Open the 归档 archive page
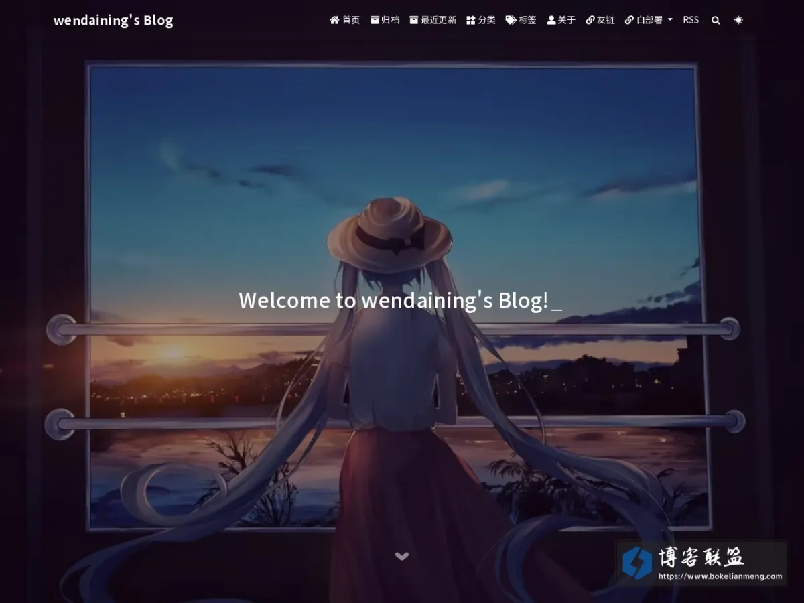 385,20
